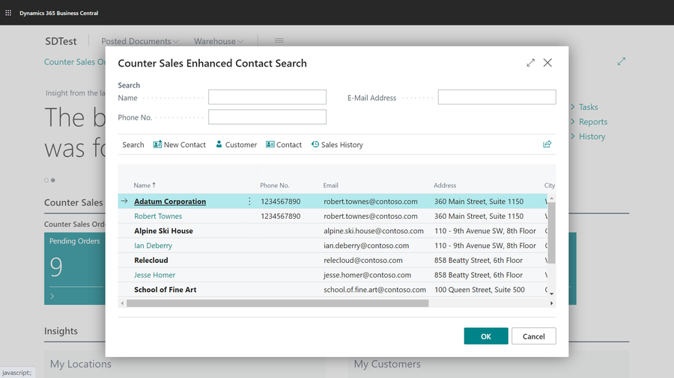Open the Customer action

point(236,145)
